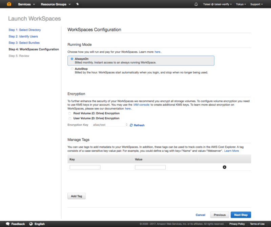
Task: Click the Add Tag button
Action: pyautogui.click(x=76, y=196)
